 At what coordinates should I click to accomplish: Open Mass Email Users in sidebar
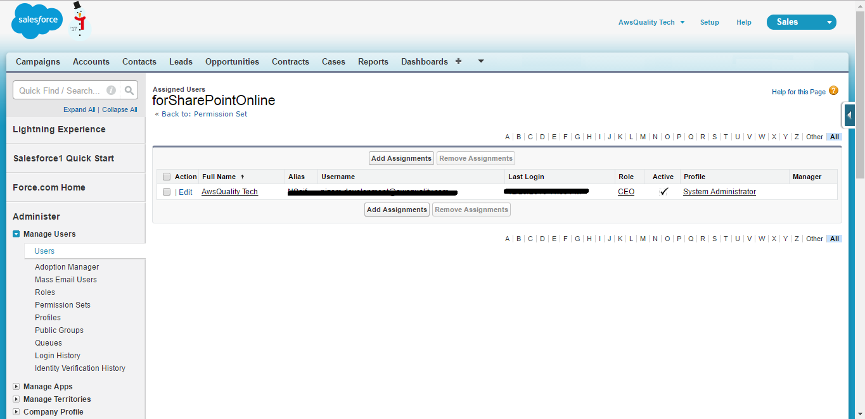pyautogui.click(x=66, y=280)
